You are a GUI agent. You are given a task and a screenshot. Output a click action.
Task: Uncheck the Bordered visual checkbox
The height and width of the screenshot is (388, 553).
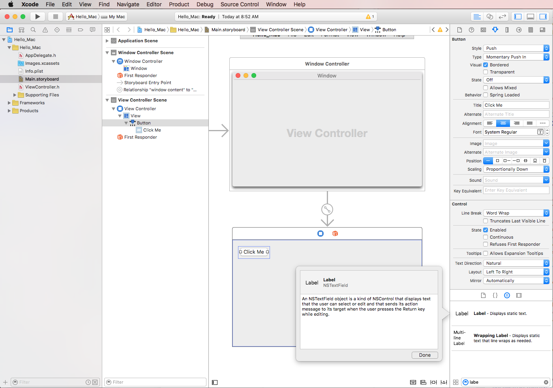coord(486,65)
